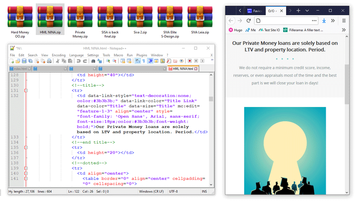Viewport: 358px width, 202px height.
Task: Expand the bookmarks toolbar overflow chevron
Action: pos(344,30)
